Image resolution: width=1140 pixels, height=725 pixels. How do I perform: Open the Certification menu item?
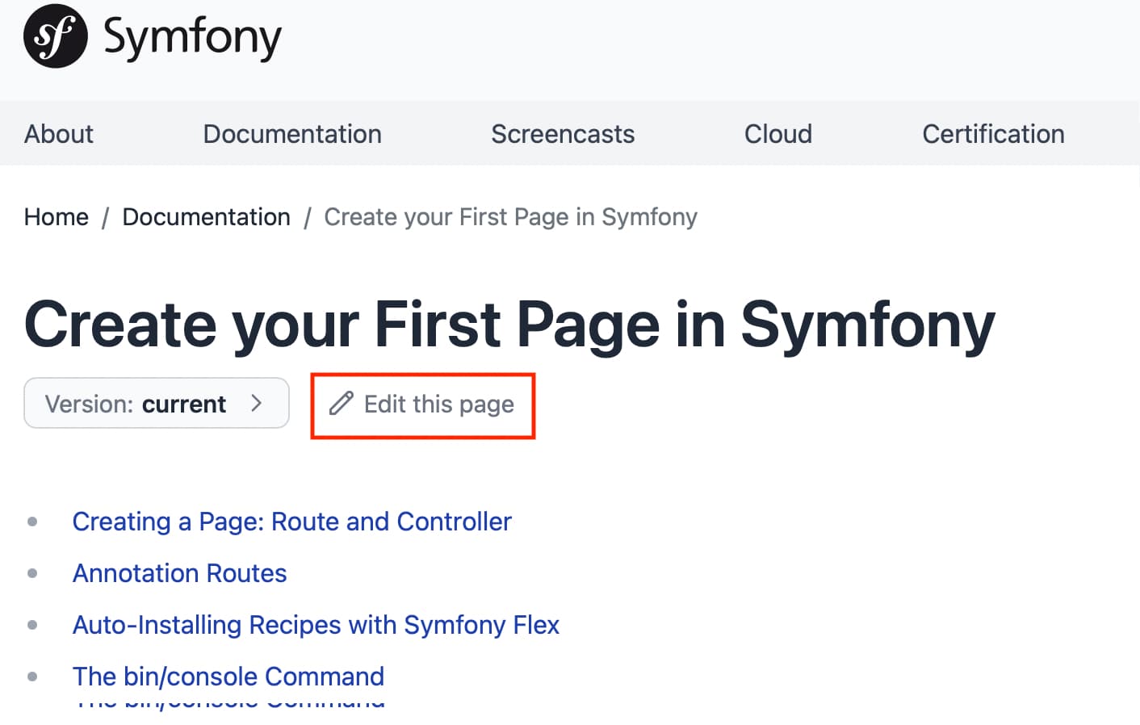(x=993, y=134)
